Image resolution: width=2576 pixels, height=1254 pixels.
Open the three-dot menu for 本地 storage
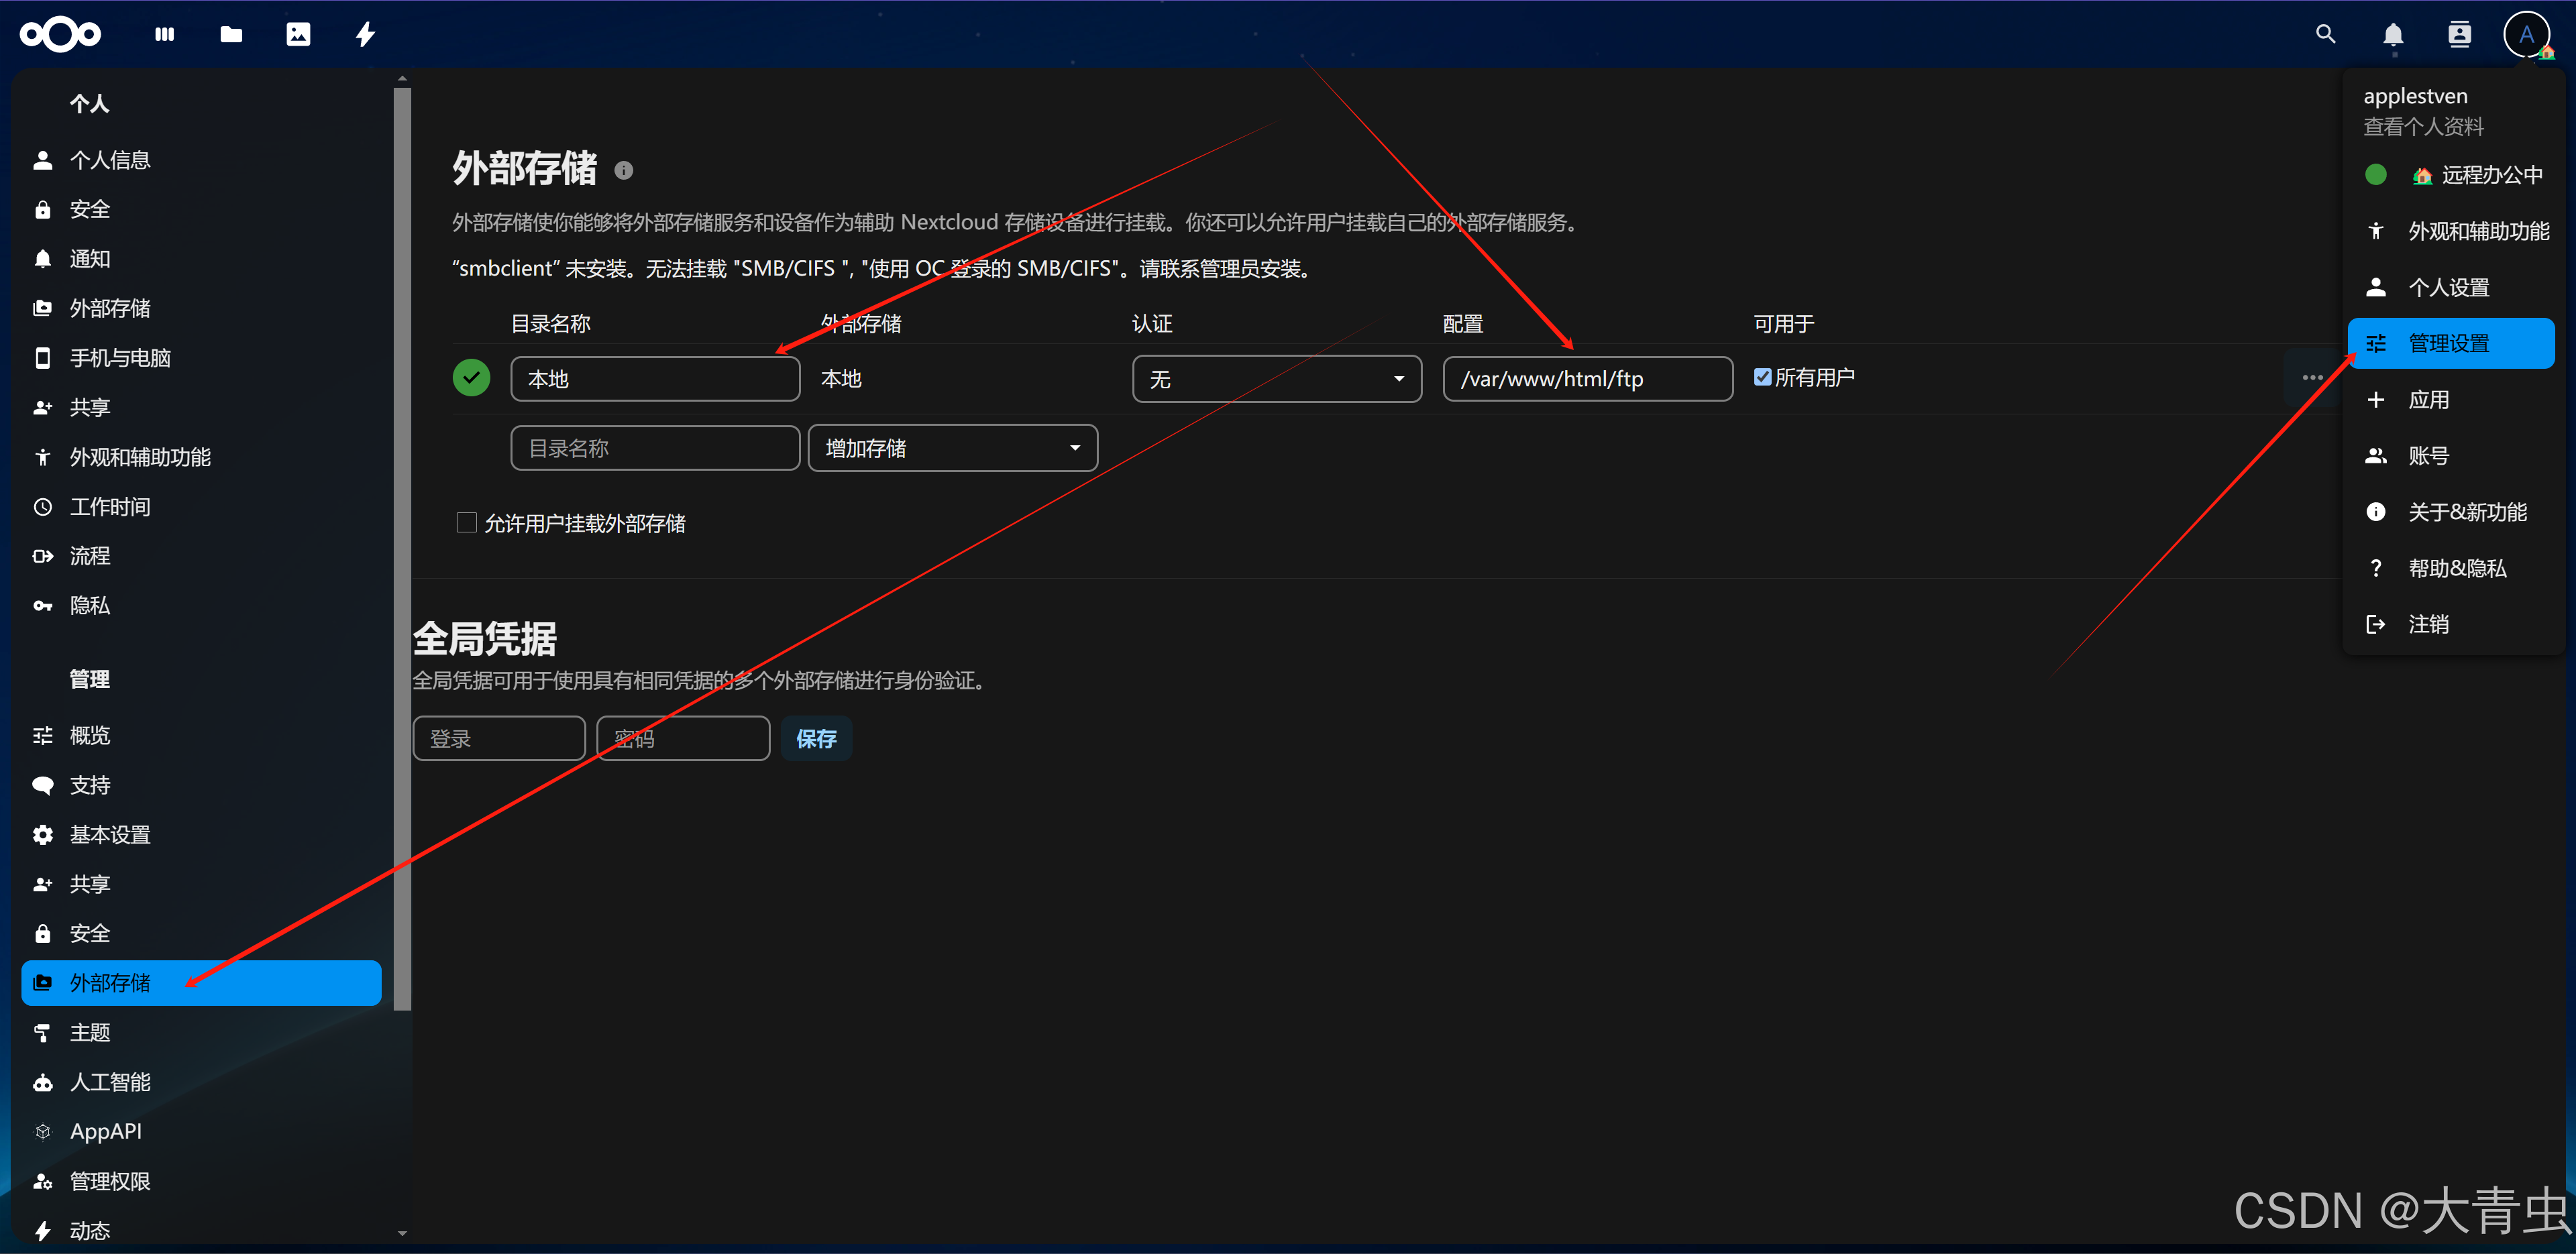[x=2312, y=378]
